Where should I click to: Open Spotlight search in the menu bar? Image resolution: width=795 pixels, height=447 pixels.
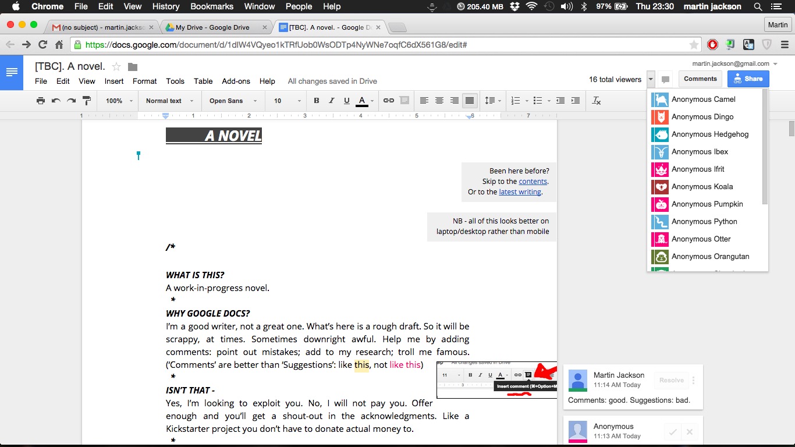coord(758,6)
